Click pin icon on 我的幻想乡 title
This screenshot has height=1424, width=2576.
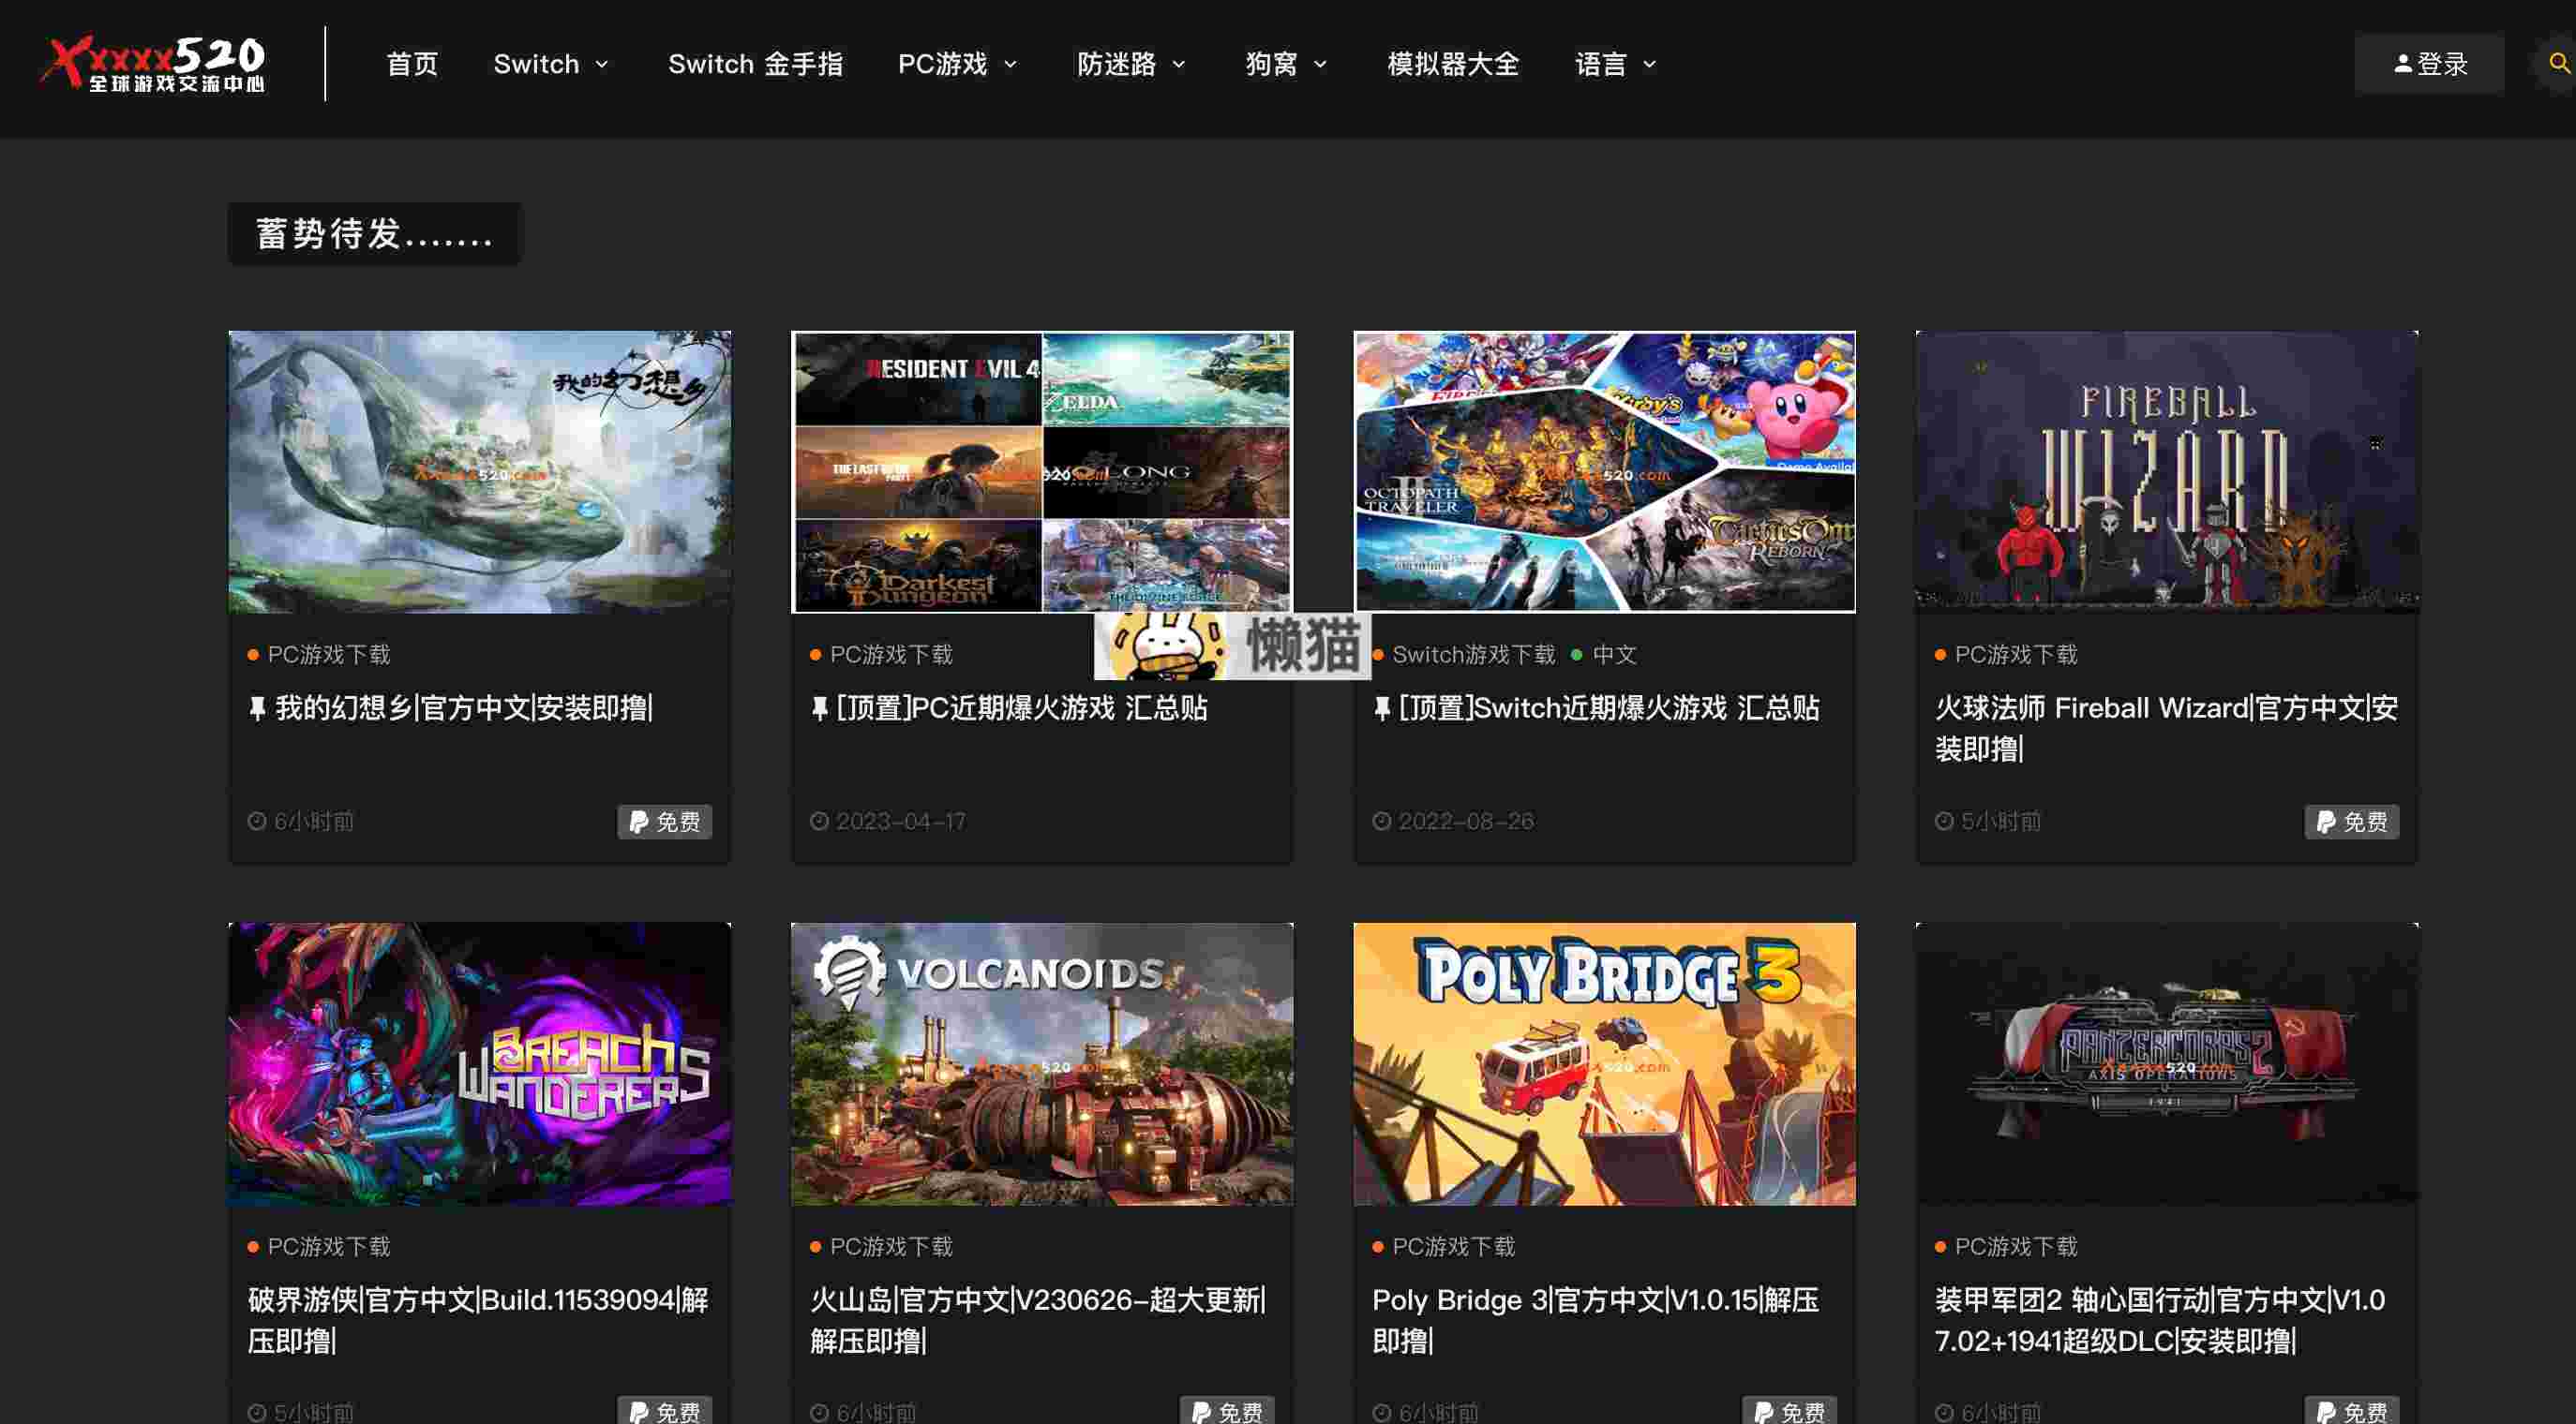coord(257,709)
